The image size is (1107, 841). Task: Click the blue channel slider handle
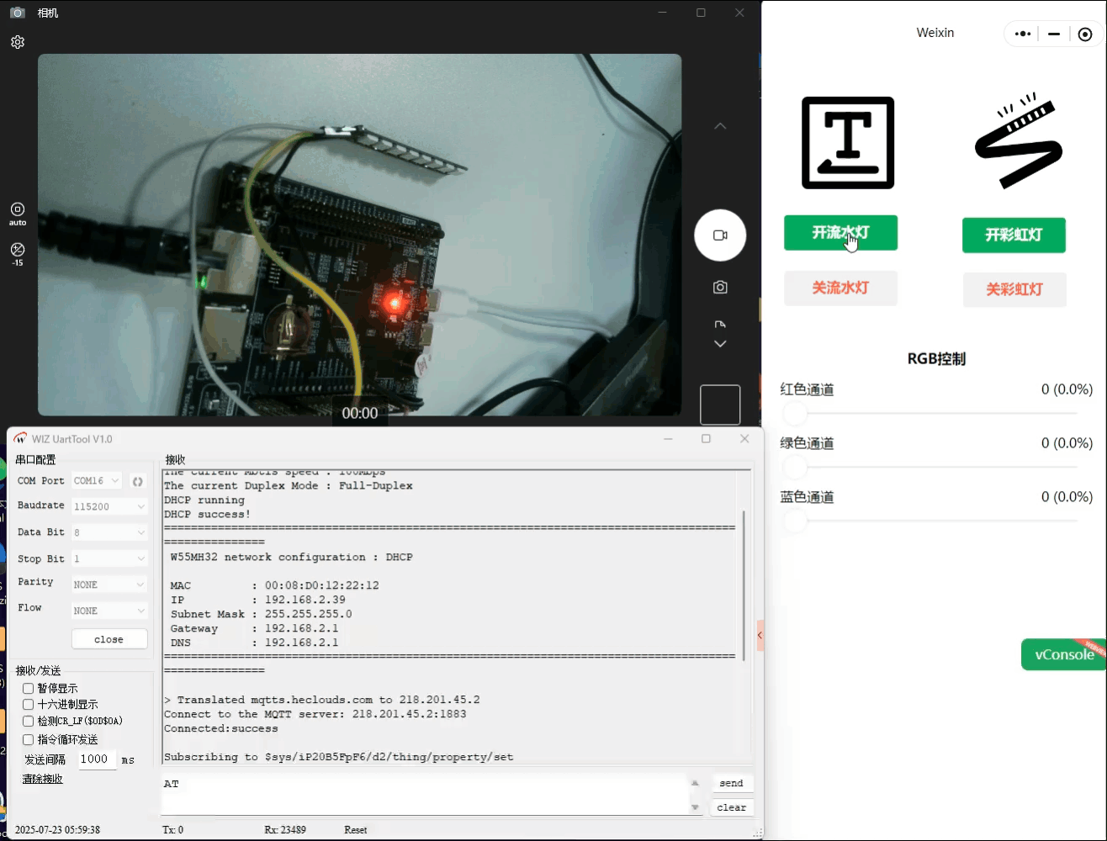point(795,521)
